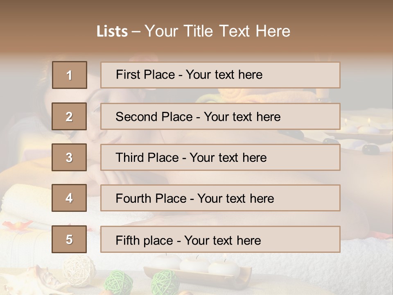
Task: Click the "First Place" text box
Action: click(220, 75)
